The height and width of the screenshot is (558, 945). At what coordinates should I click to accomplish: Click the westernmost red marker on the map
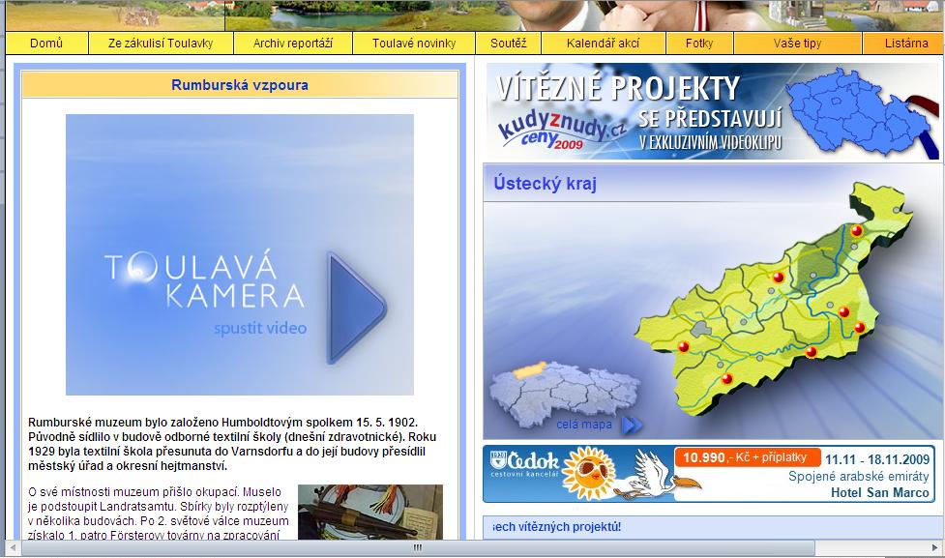coord(683,346)
